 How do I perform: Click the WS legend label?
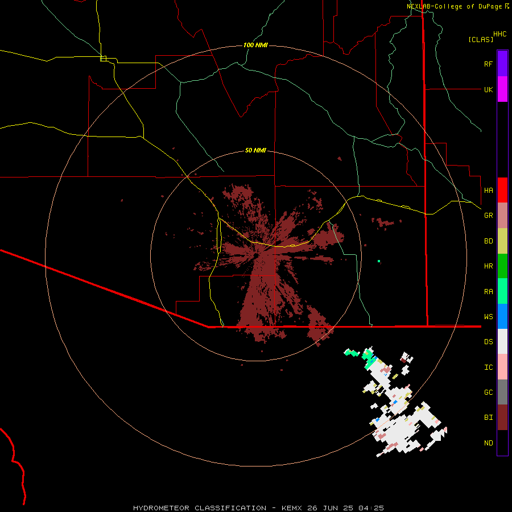[x=488, y=316]
